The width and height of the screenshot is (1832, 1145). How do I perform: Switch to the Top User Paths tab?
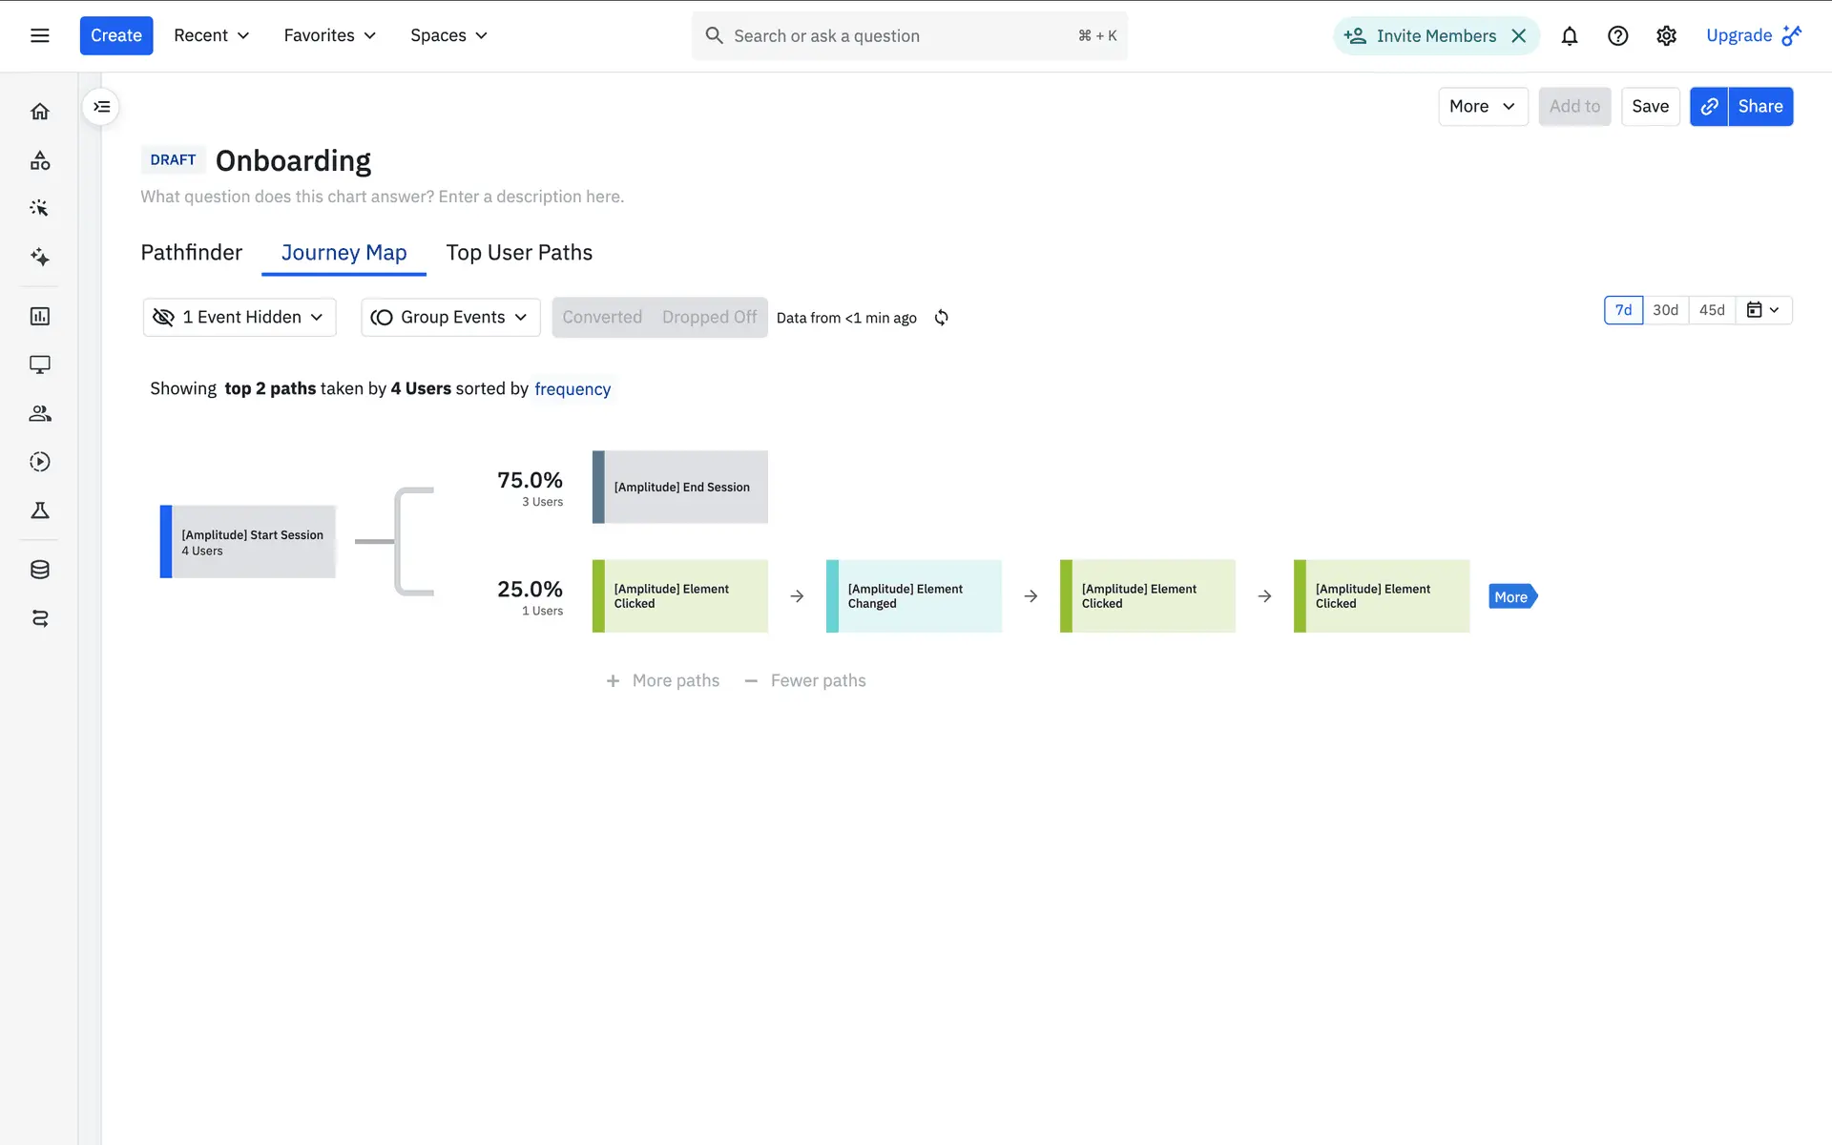519,253
